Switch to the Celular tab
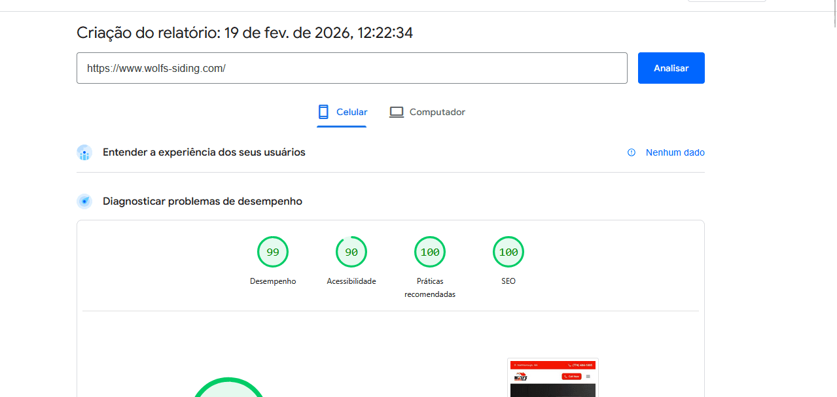837x397 pixels. (x=342, y=111)
